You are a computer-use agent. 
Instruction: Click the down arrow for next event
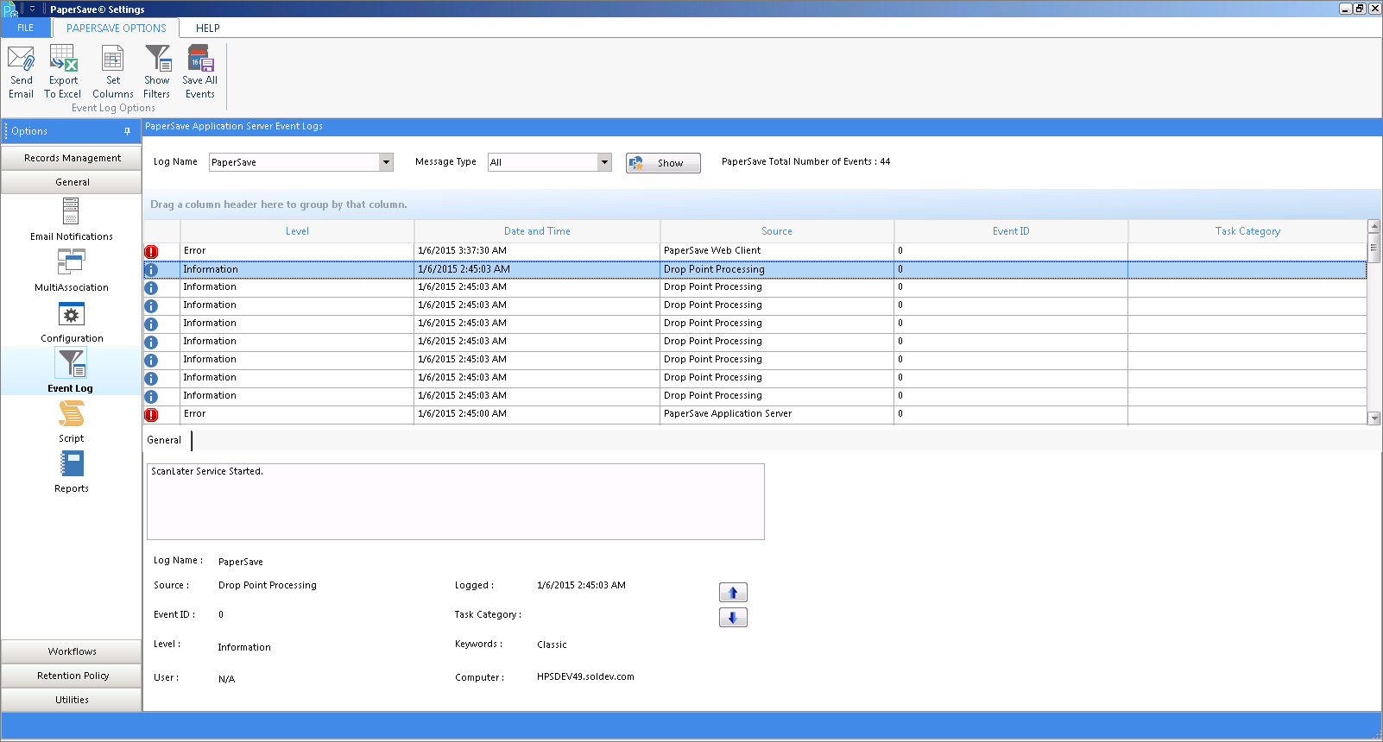pos(733,618)
